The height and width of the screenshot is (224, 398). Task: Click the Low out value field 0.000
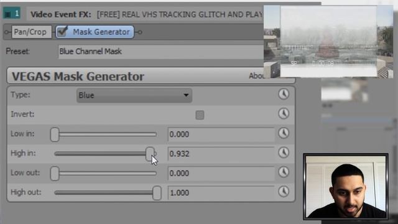(x=221, y=173)
